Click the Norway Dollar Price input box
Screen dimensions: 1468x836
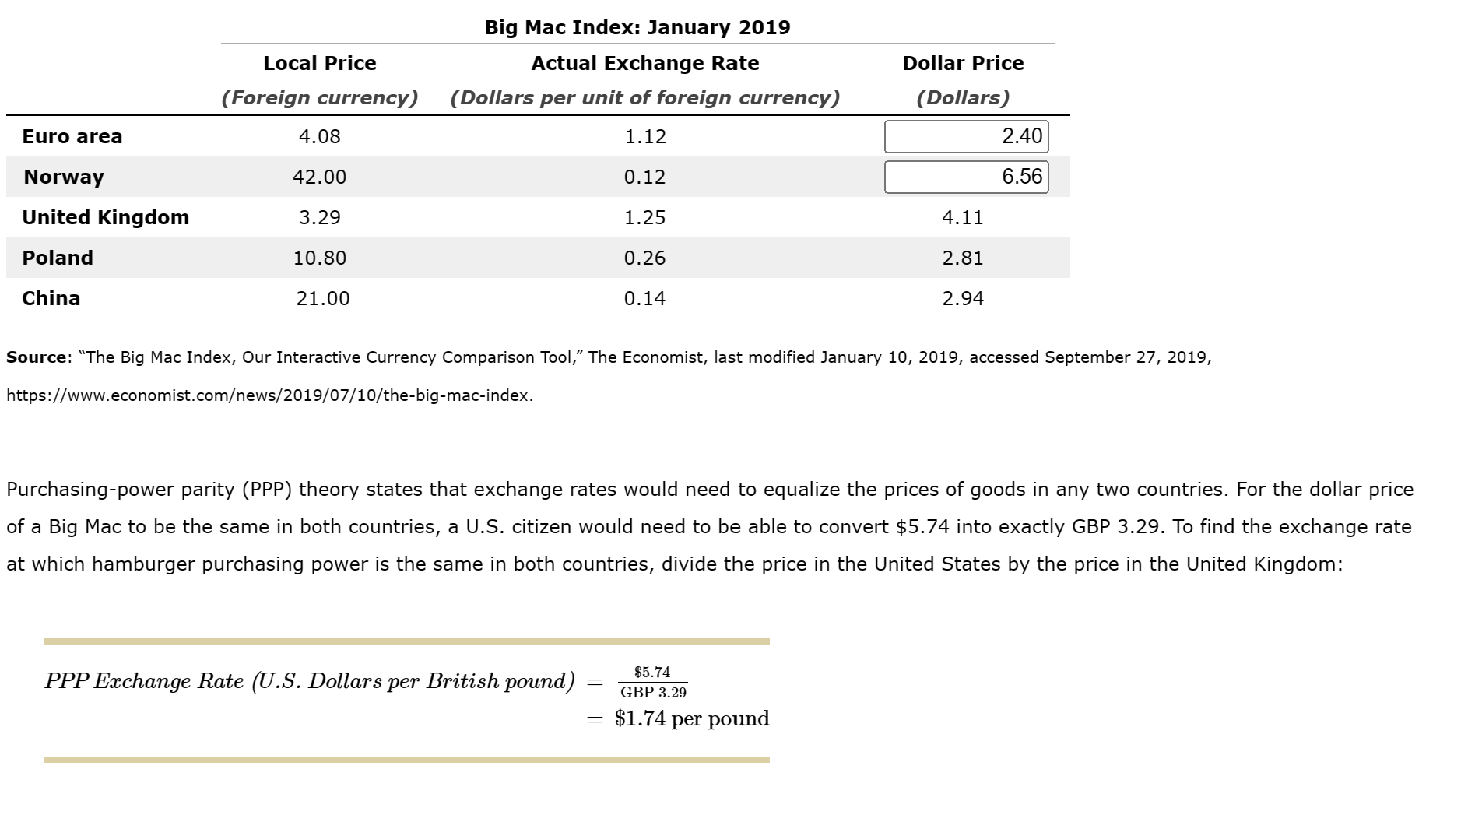[x=967, y=177]
